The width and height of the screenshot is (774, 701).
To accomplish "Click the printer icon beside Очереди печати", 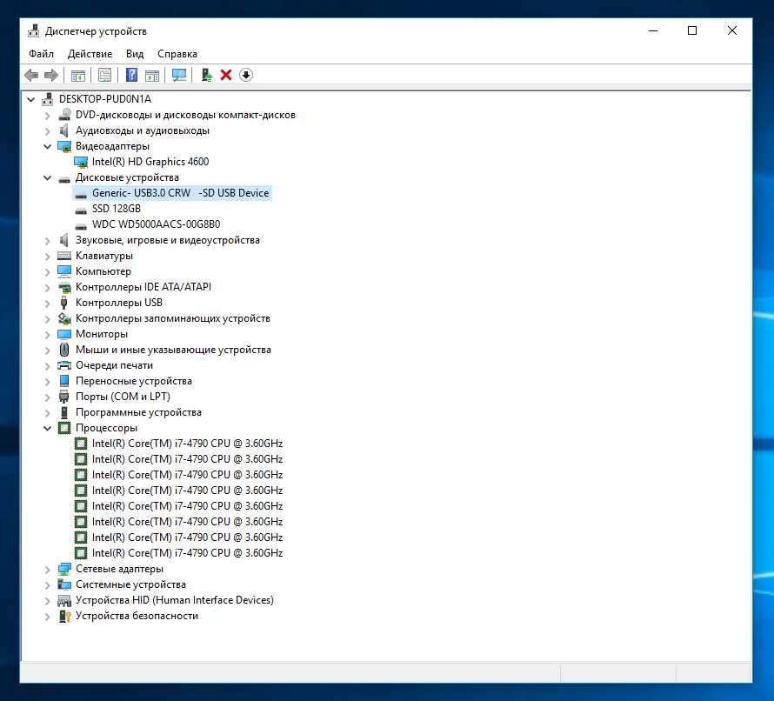I will tap(64, 365).
